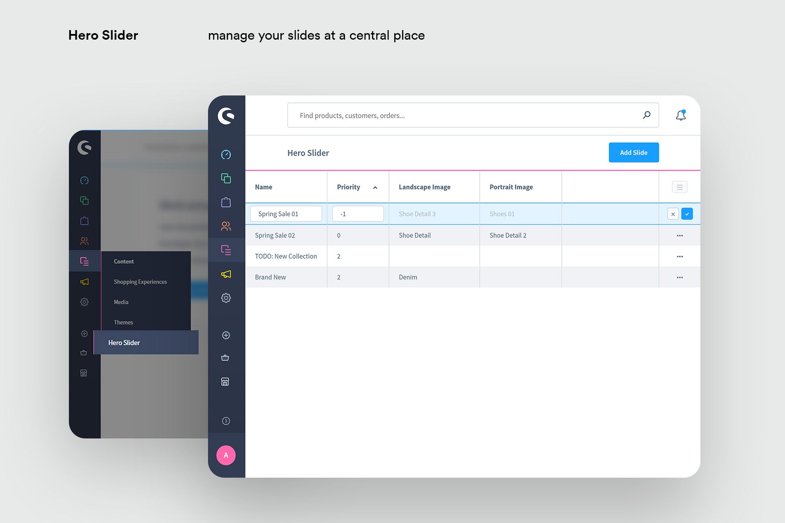The width and height of the screenshot is (785, 523).
Task: Select Shopping Experiences in back window menu
Action: 140,282
